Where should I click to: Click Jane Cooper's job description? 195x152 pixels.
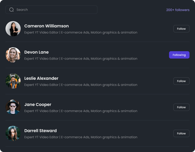point(81,111)
